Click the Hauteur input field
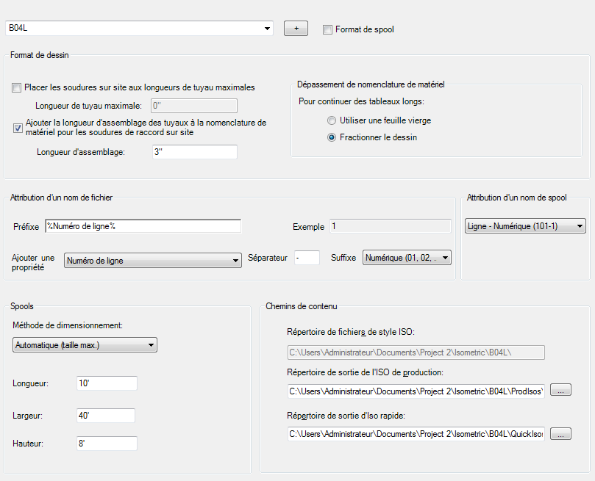 (107, 444)
